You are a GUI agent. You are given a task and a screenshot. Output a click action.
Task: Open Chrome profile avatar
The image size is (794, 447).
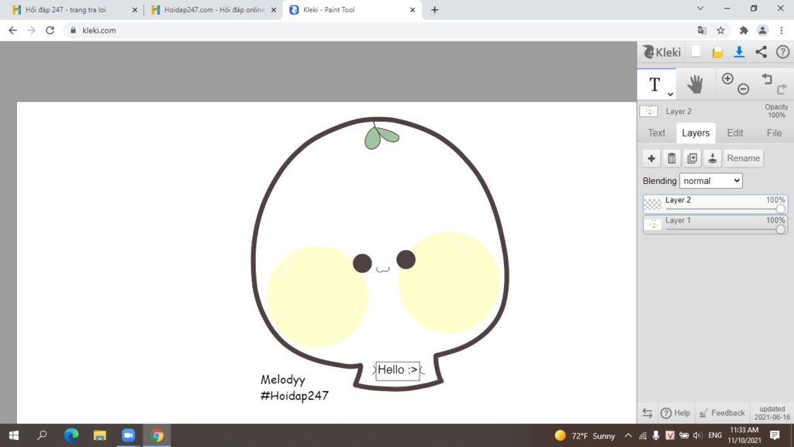click(x=762, y=30)
